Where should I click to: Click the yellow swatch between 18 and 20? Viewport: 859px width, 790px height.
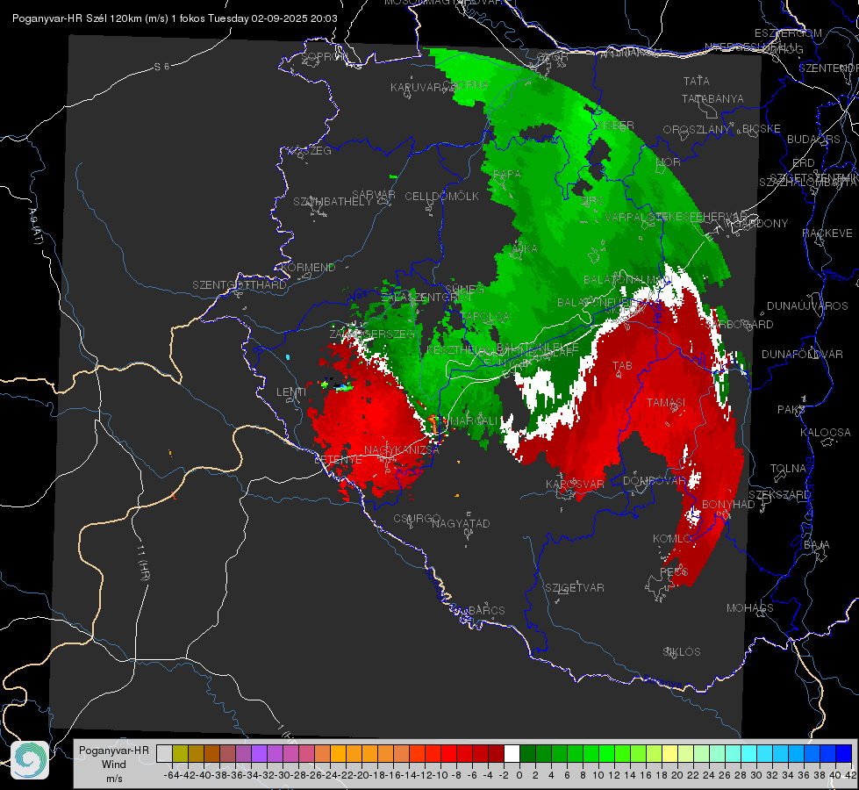(x=670, y=754)
